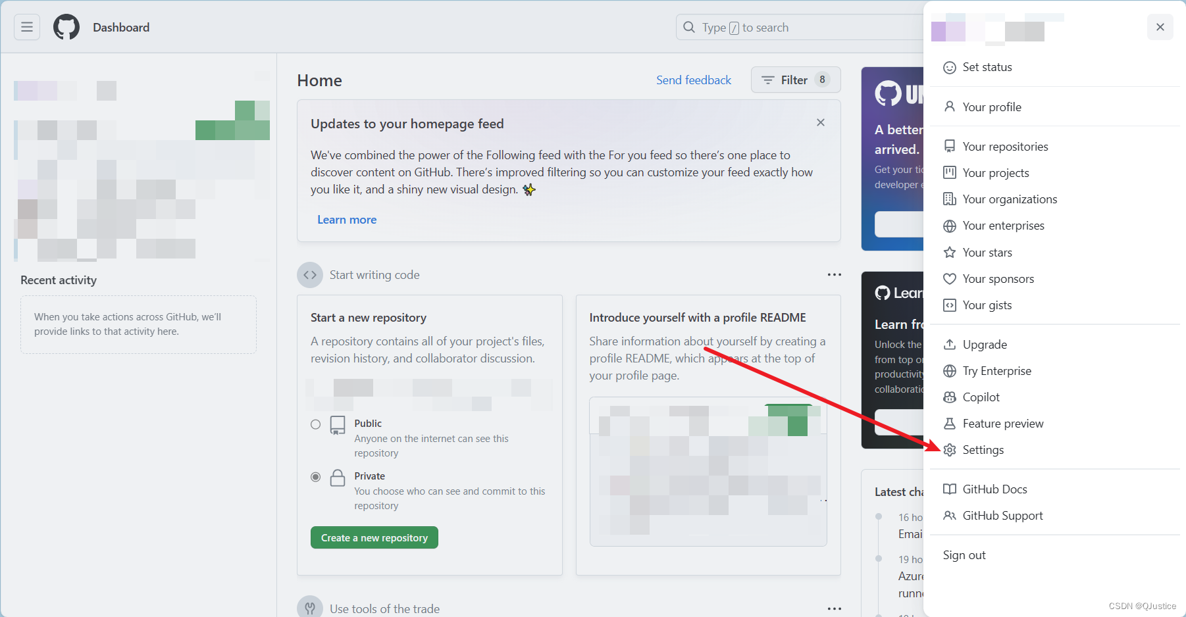Open the navigation sidebar hamburger menu

point(26,27)
